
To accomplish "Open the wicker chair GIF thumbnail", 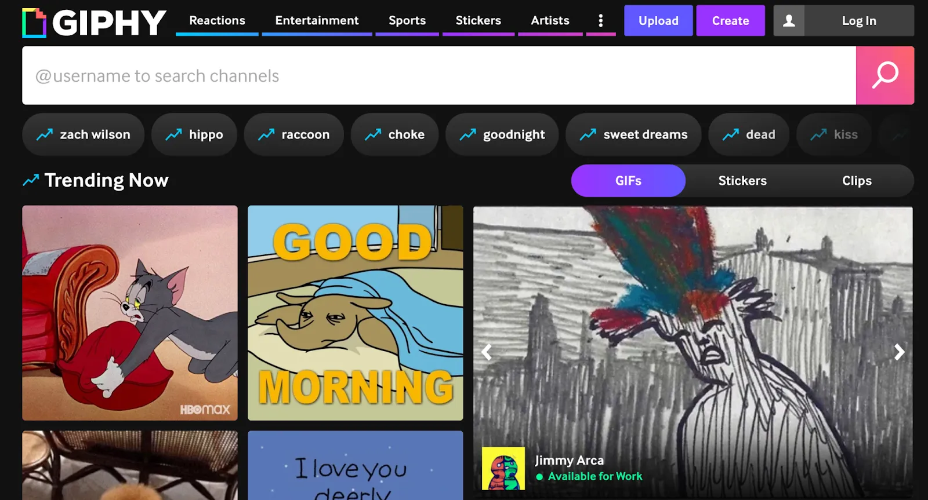I will pos(130,465).
